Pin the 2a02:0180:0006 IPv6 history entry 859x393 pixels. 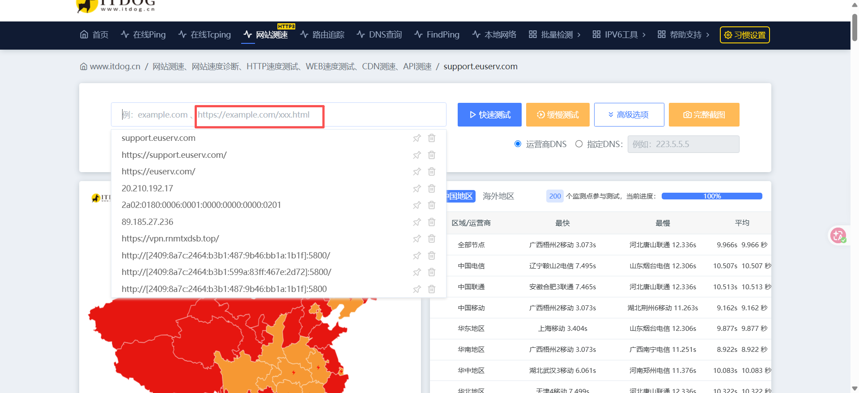(417, 205)
